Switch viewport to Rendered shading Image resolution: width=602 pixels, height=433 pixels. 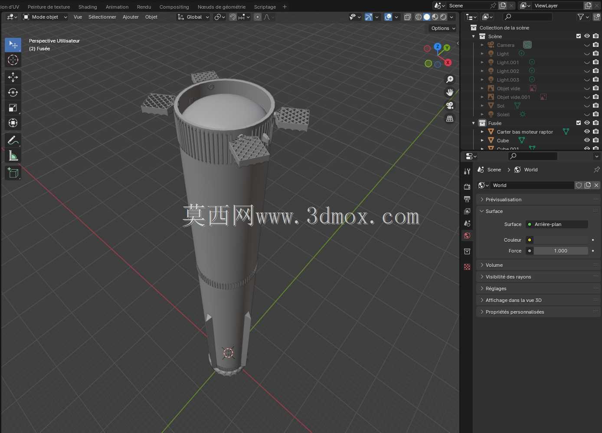click(443, 17)
